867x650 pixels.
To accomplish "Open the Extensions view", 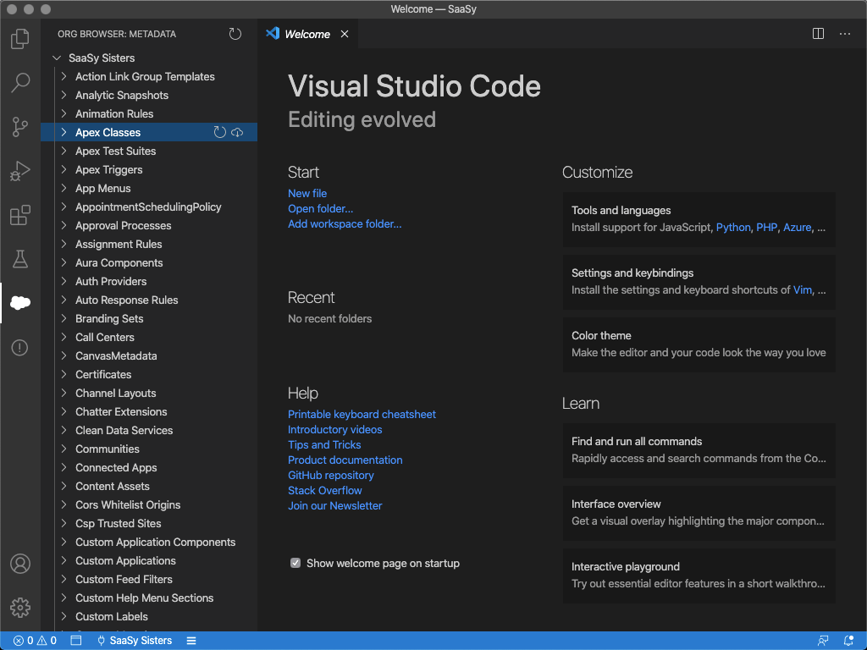I will tap(20, 215).
